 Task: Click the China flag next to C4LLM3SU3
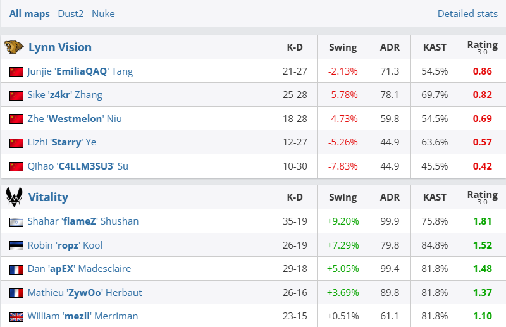click(16, 166)
